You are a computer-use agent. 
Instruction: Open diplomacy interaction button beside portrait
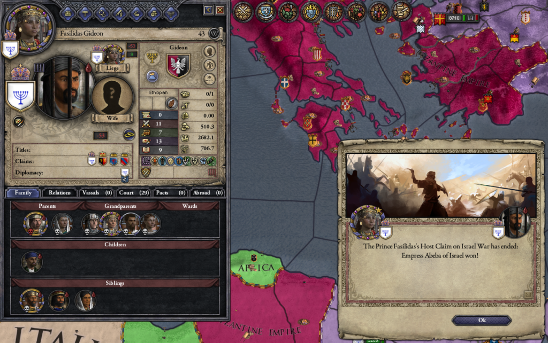tap(19, 122)
